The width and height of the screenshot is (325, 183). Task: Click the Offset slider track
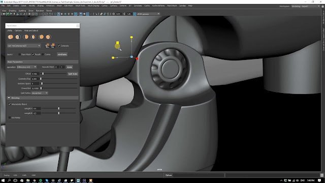[53, 74]
